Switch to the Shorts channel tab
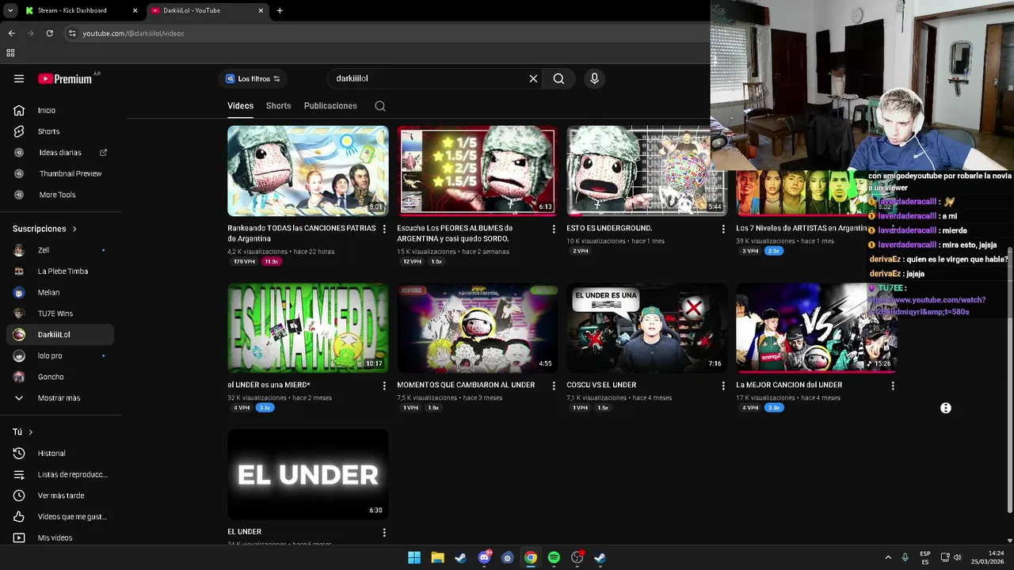 pyautogui.click(x=278, y=106)
